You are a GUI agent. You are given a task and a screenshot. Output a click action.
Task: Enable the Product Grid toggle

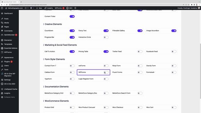(72, 107)
